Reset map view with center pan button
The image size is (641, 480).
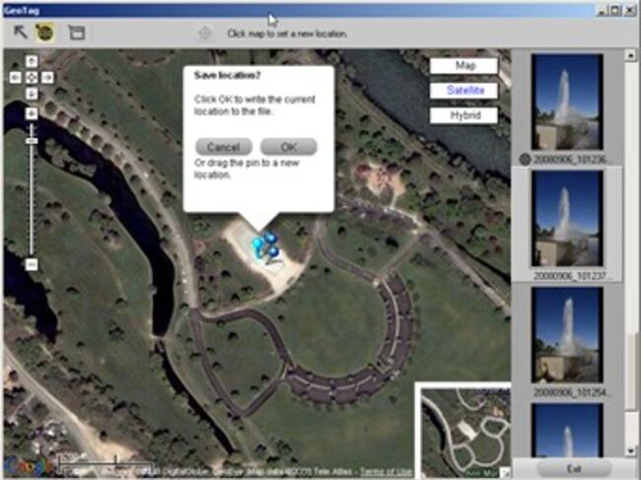pyautogui.click(x=32, y=77)
